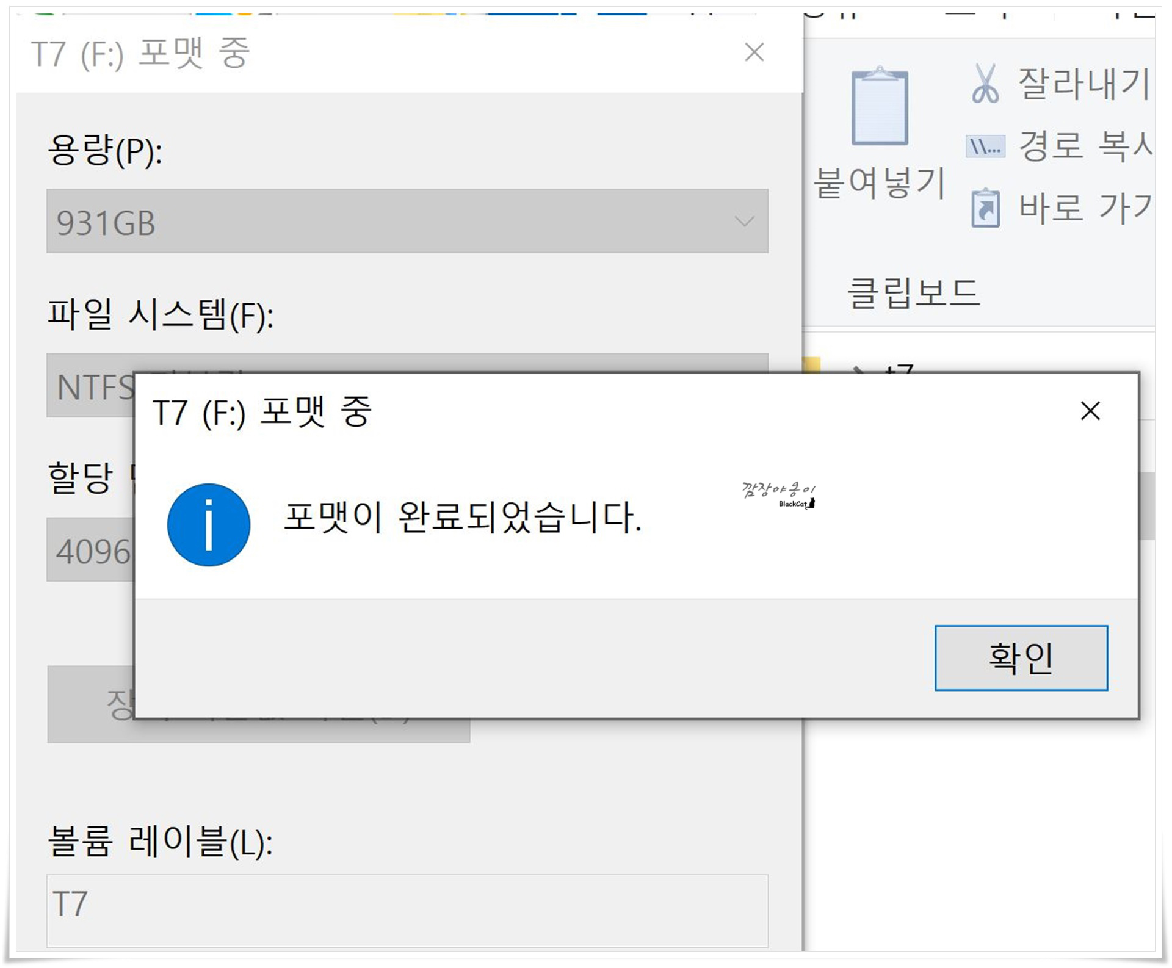
Task: Click the 포맷이 완료되었습니다 message text
Action: coord(462,518)
